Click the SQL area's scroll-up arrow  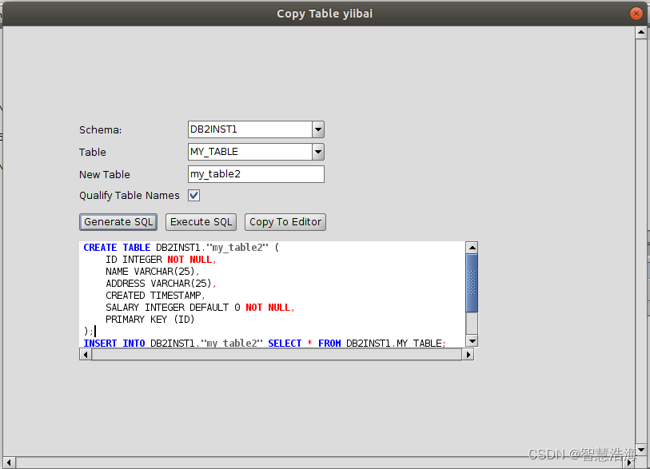[x=472, y=247]
